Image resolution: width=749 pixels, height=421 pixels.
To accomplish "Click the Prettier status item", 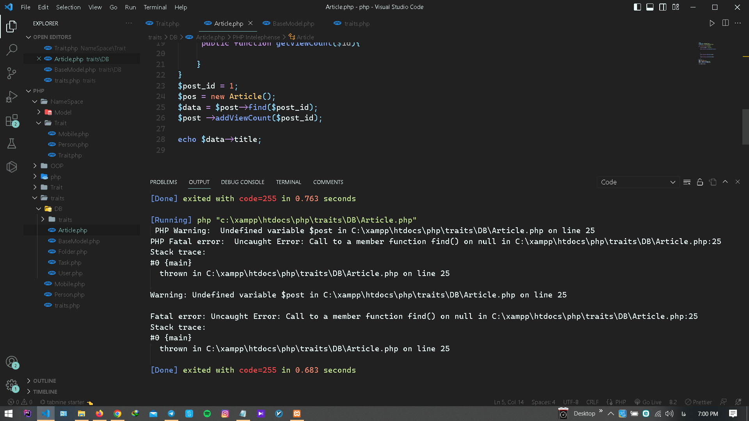I will [698, 402].
